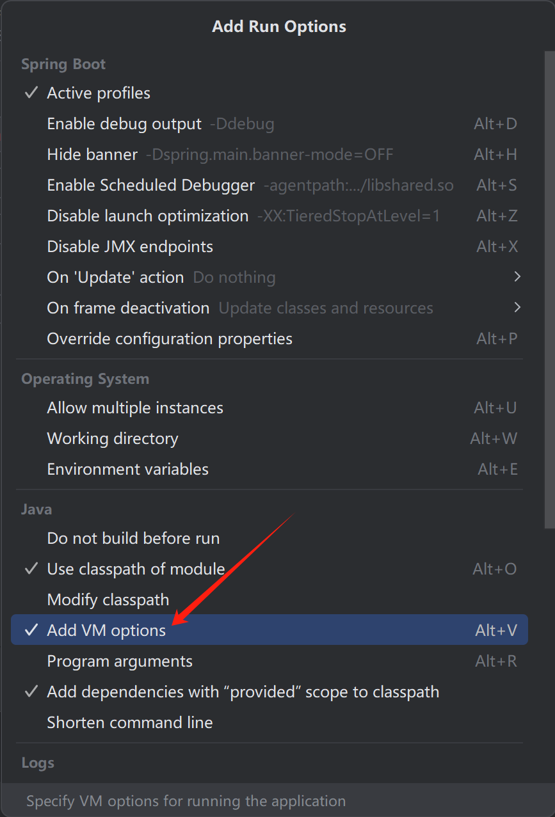Select Do not build before run
555x817 pixels.
[x=133, y=538]
